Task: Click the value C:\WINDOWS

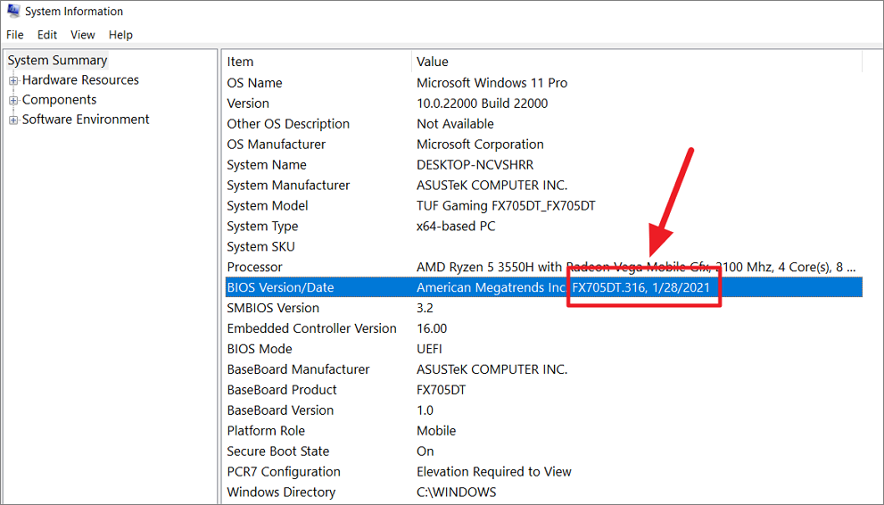Action: point(456,492)
